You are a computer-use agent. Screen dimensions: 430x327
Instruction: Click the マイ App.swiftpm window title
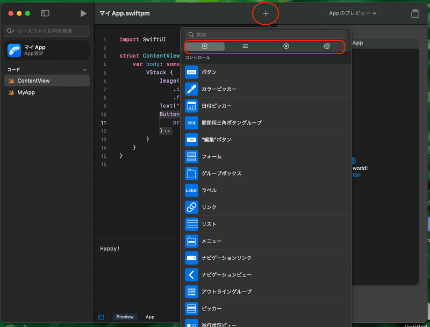[x=125, y=13]
